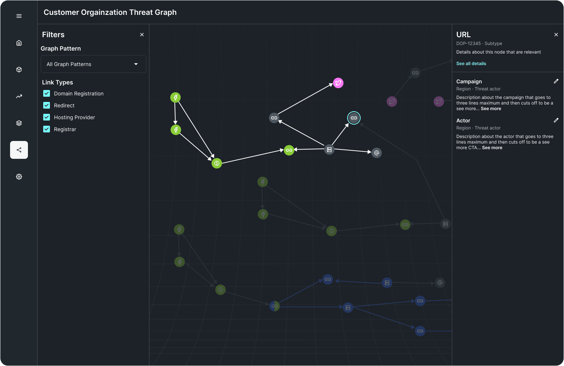Viewport: 564px width, 366px height.
Task: Click the highlighted @ email node
Action: [x=377, y=153]
